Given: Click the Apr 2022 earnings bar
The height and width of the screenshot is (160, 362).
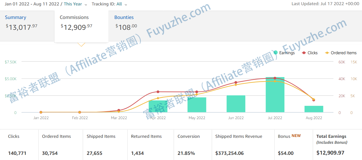Looking at the screenshot, I should pos(158,107).
